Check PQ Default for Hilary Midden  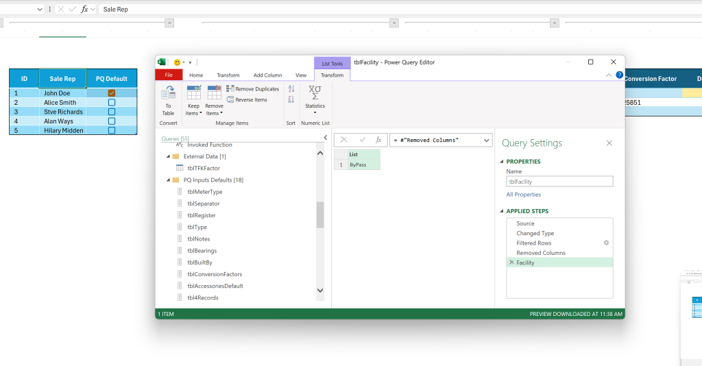tap(112, 131)
